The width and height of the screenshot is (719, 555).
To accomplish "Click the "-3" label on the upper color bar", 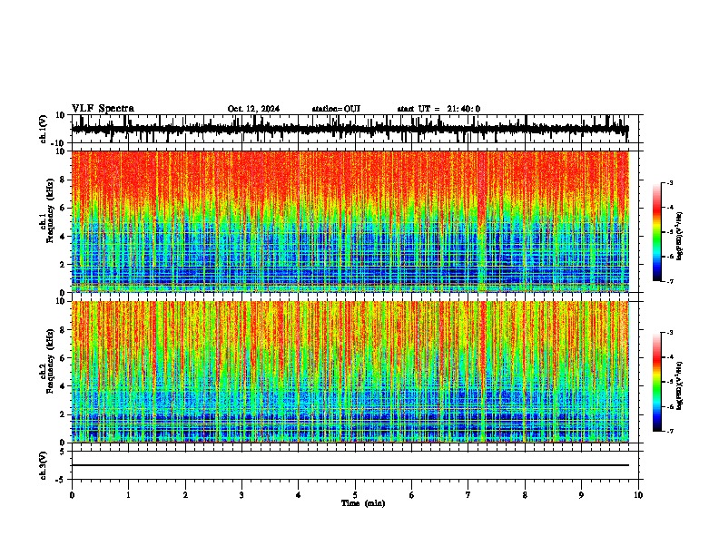I will tap(669, 182).
